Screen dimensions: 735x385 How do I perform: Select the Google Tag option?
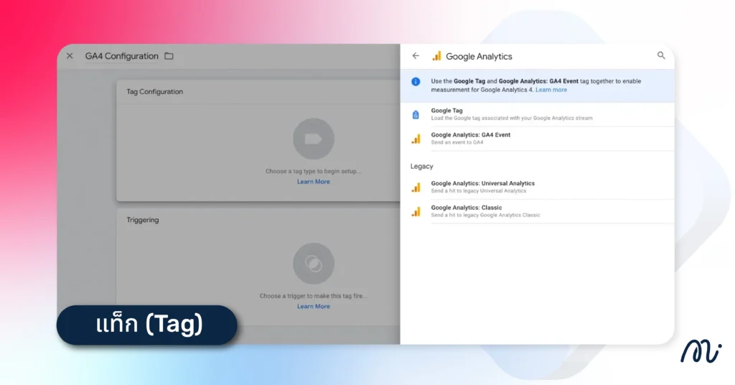(538, 114)
